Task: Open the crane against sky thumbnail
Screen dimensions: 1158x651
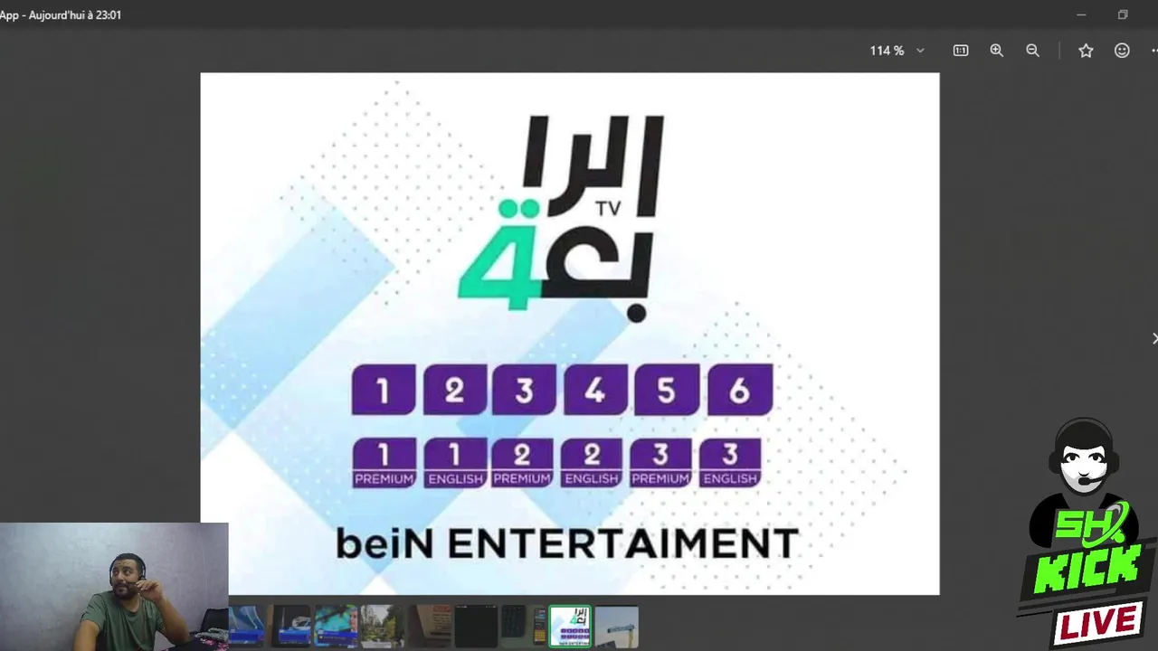Action: (x=617, y=627)
